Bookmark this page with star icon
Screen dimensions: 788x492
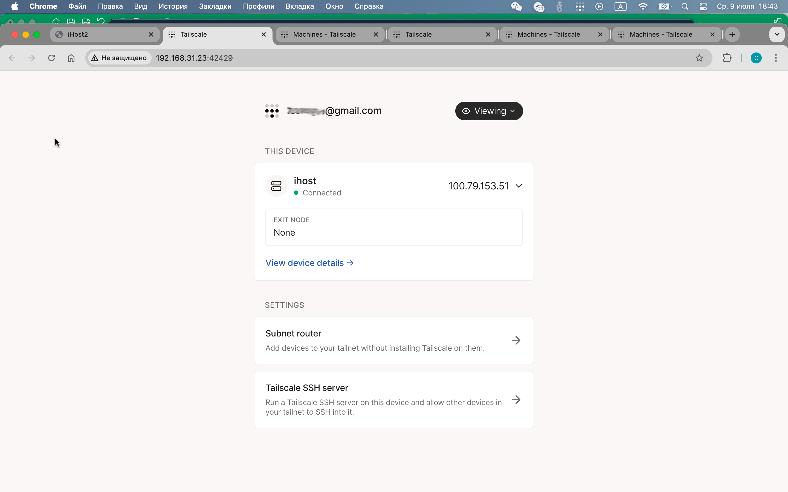(699, 58)
